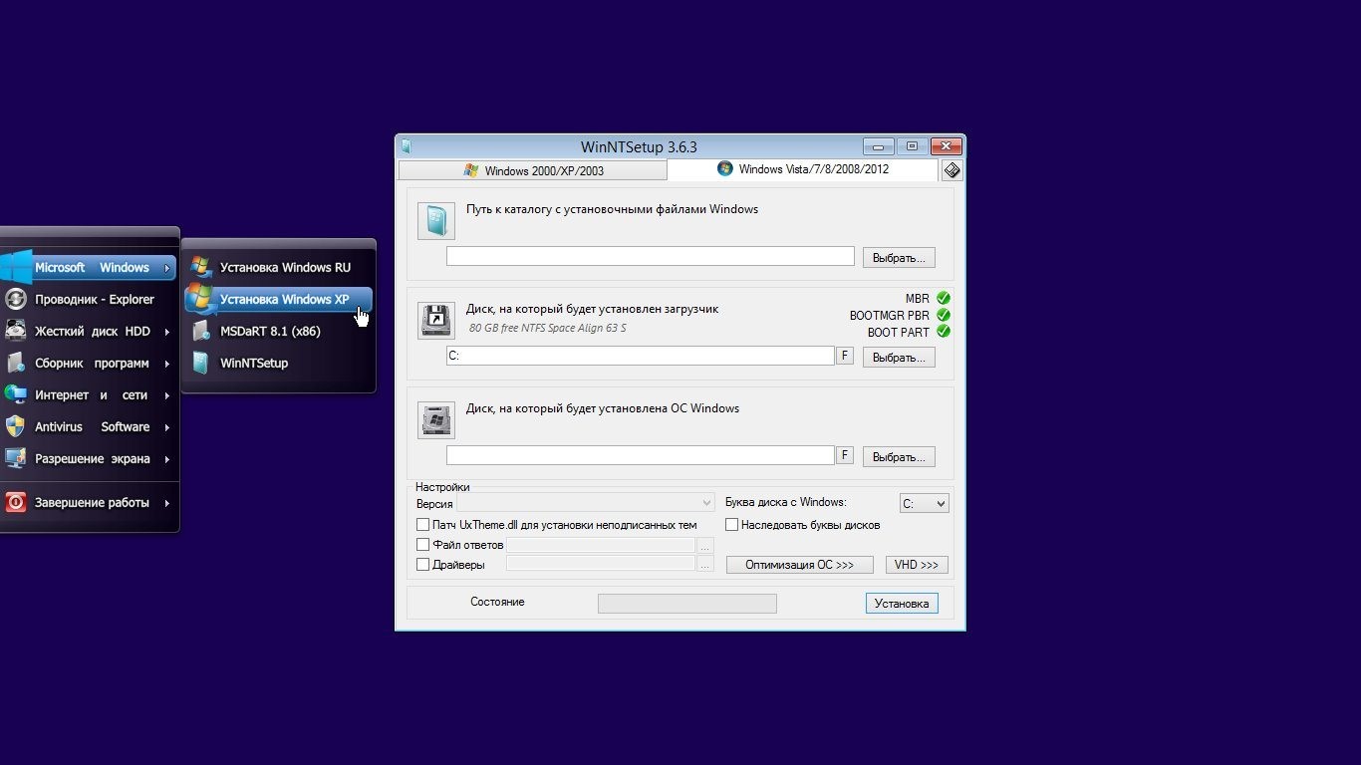Expand the Жесткий диск HDD submenu
Viewport: 1361px width, 765px height.
point(92,331)
